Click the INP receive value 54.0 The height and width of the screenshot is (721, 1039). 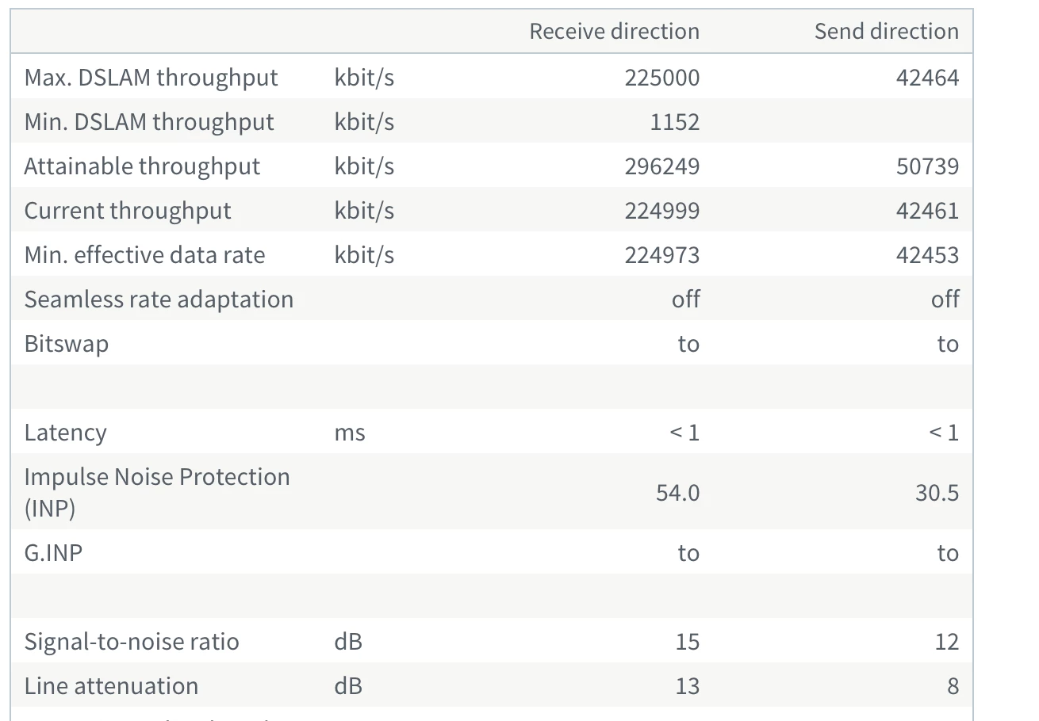click(x=677, y=493)
